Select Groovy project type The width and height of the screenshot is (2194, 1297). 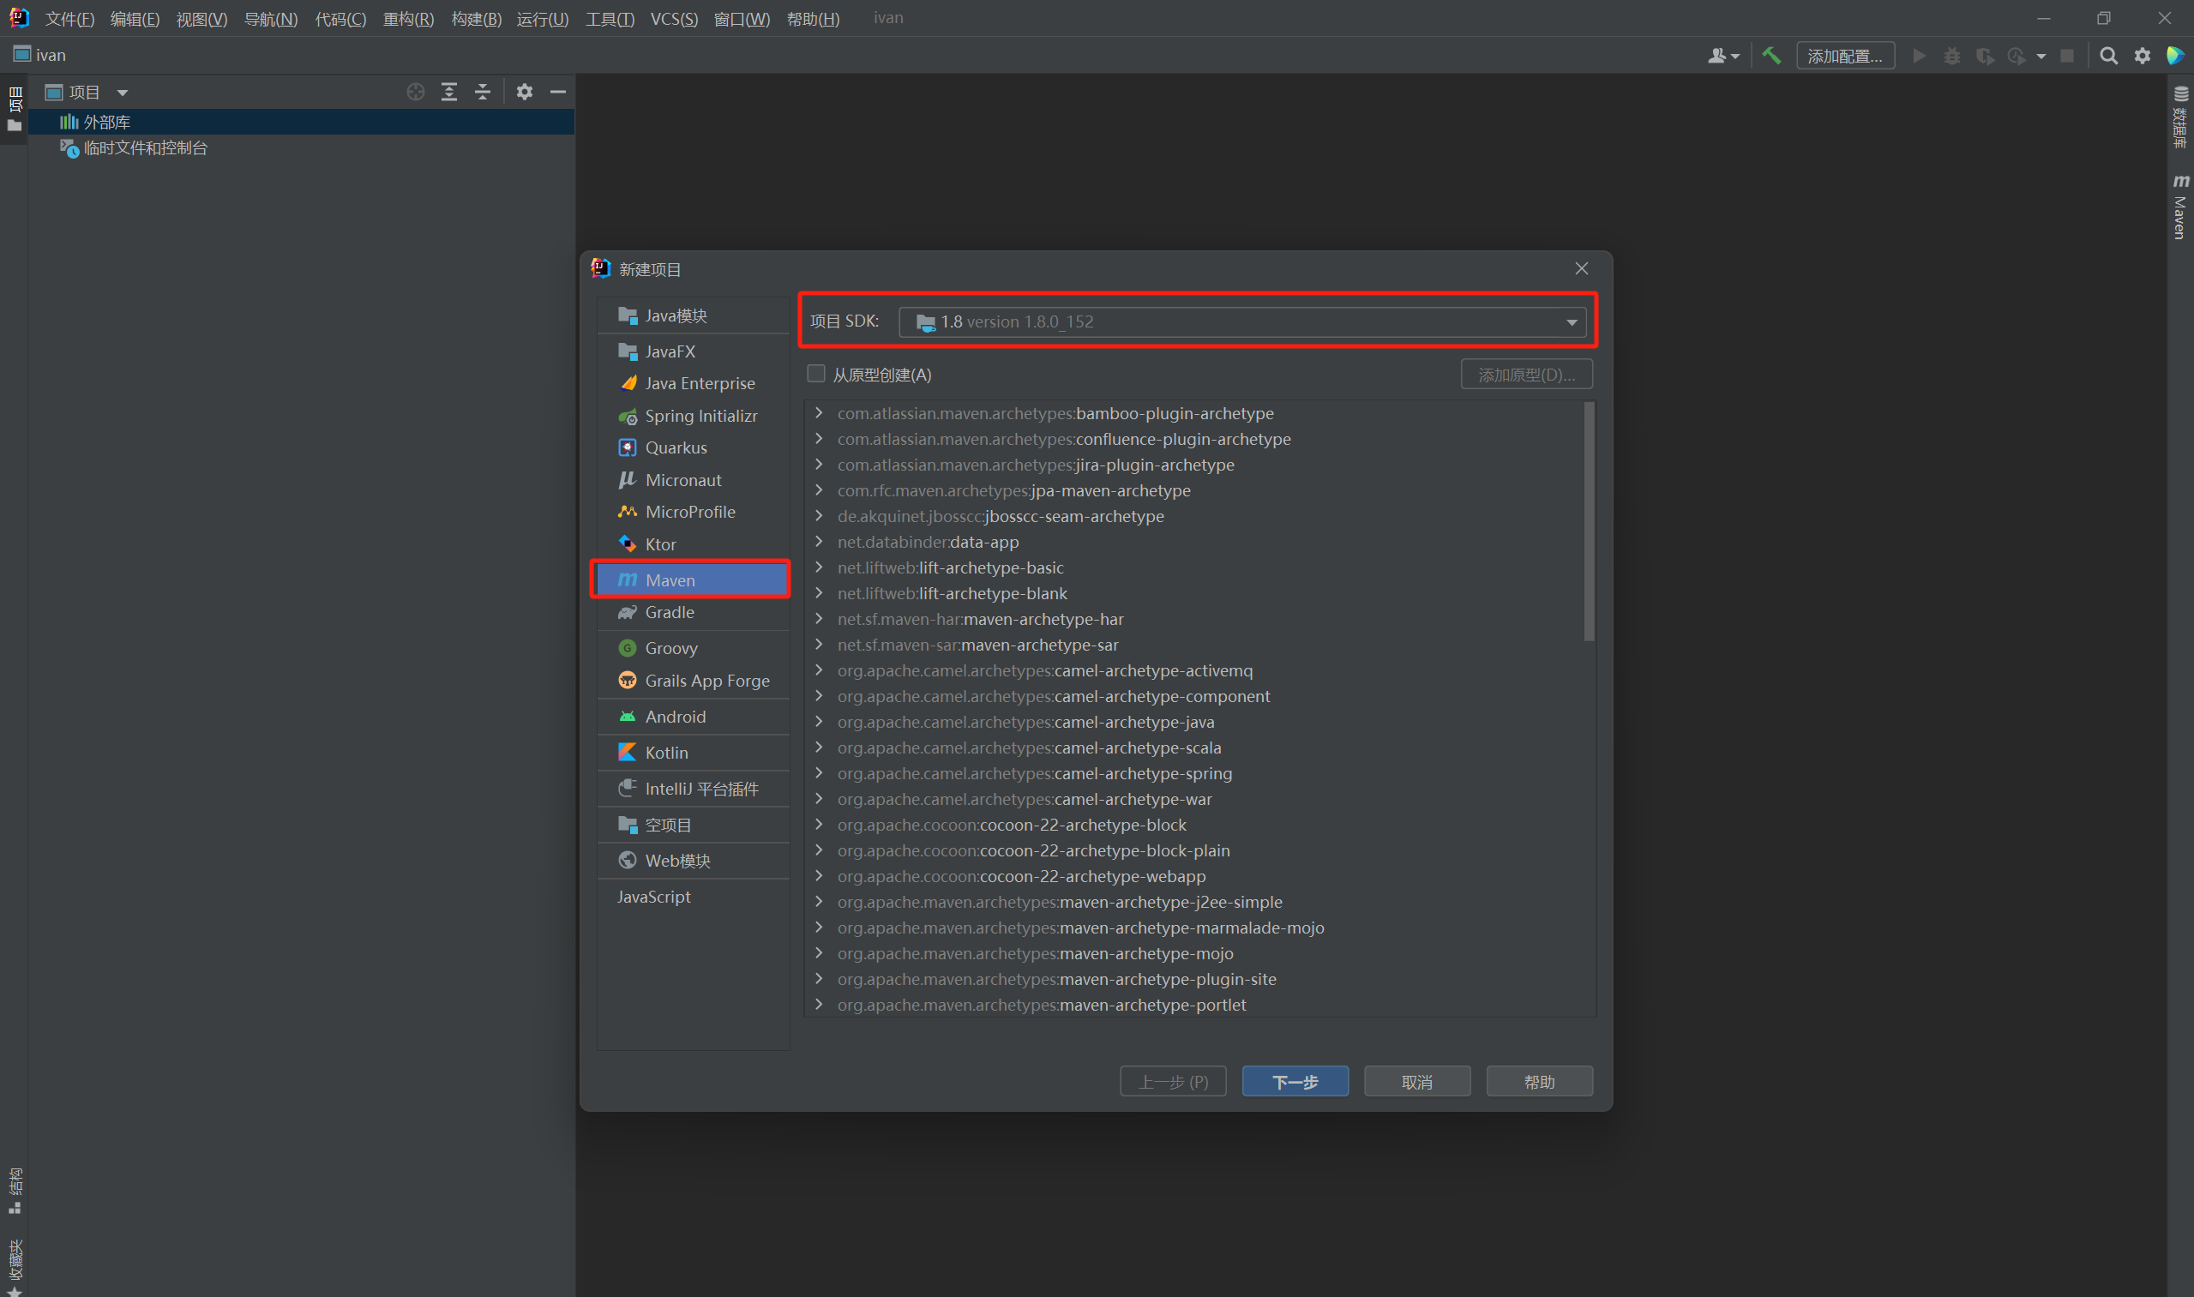point(693,648)
